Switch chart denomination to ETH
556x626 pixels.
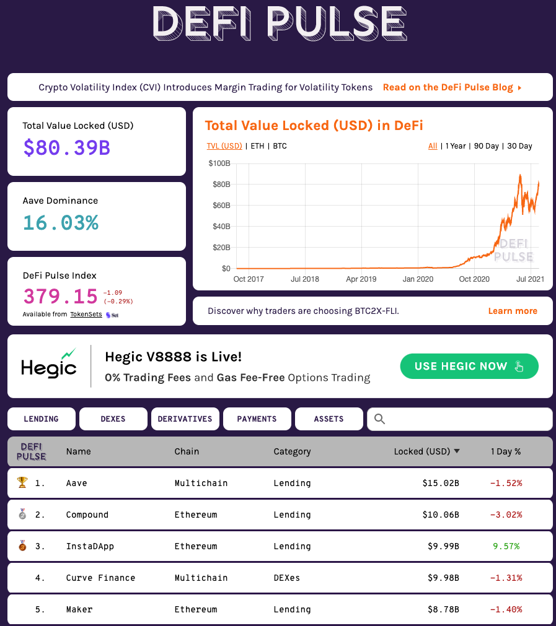click(x=256, y=146)
